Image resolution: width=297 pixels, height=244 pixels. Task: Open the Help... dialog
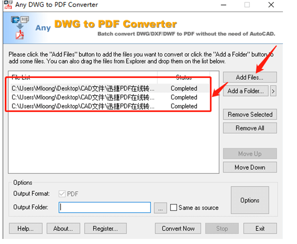coord(26,228)
